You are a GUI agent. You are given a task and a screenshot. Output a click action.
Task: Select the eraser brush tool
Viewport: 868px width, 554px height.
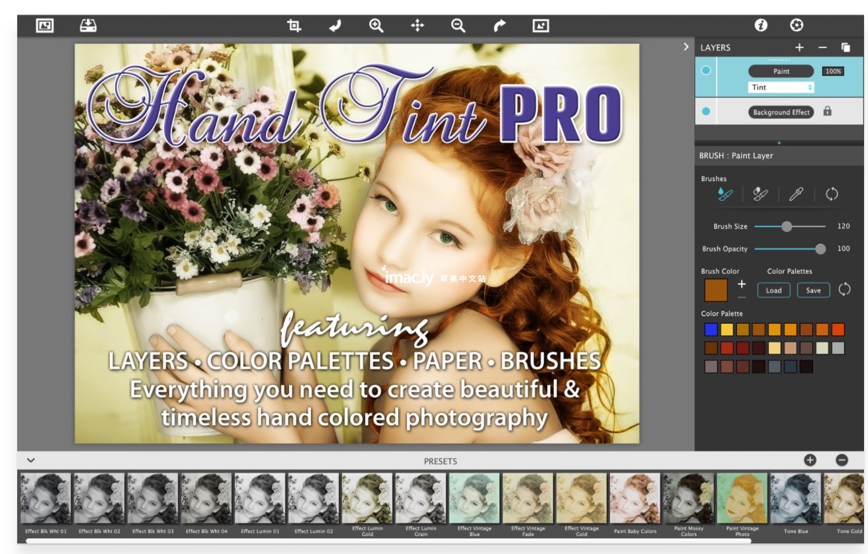[761, 194]
